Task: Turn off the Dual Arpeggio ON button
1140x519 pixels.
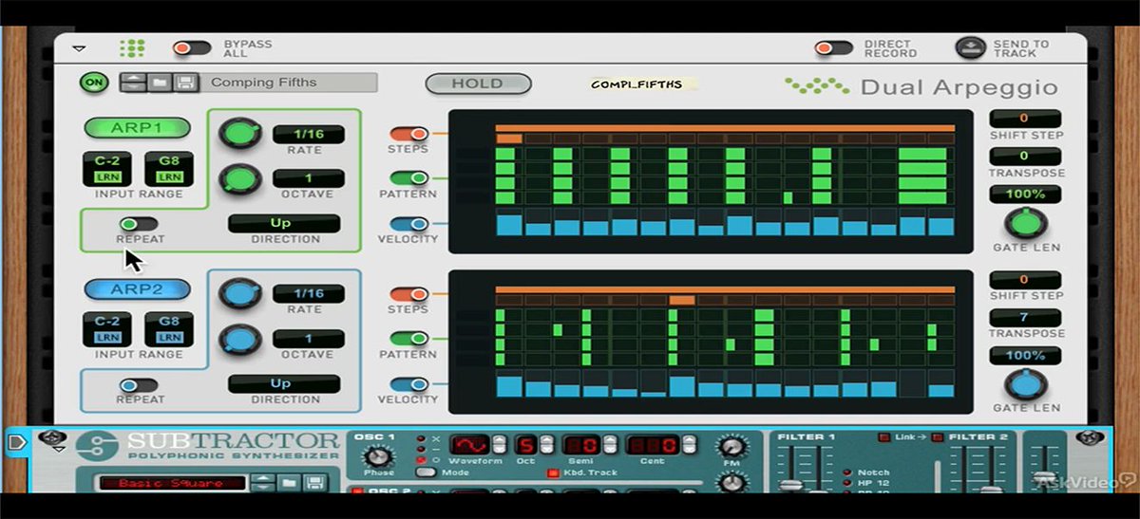Action: [94, 83]
